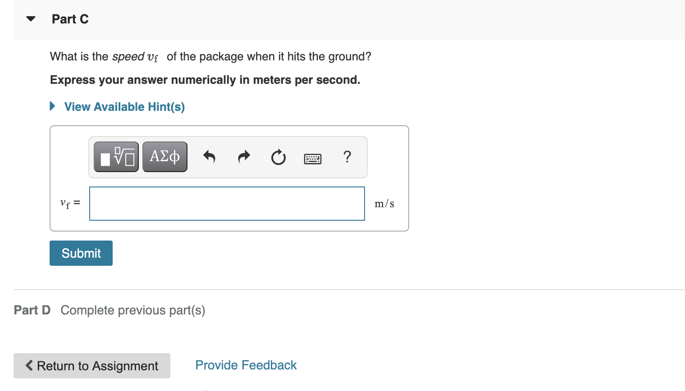Open the Greek symbols ΑΣφ palette
The width and height of the screenshot is (685, 391).
[164, 157]
